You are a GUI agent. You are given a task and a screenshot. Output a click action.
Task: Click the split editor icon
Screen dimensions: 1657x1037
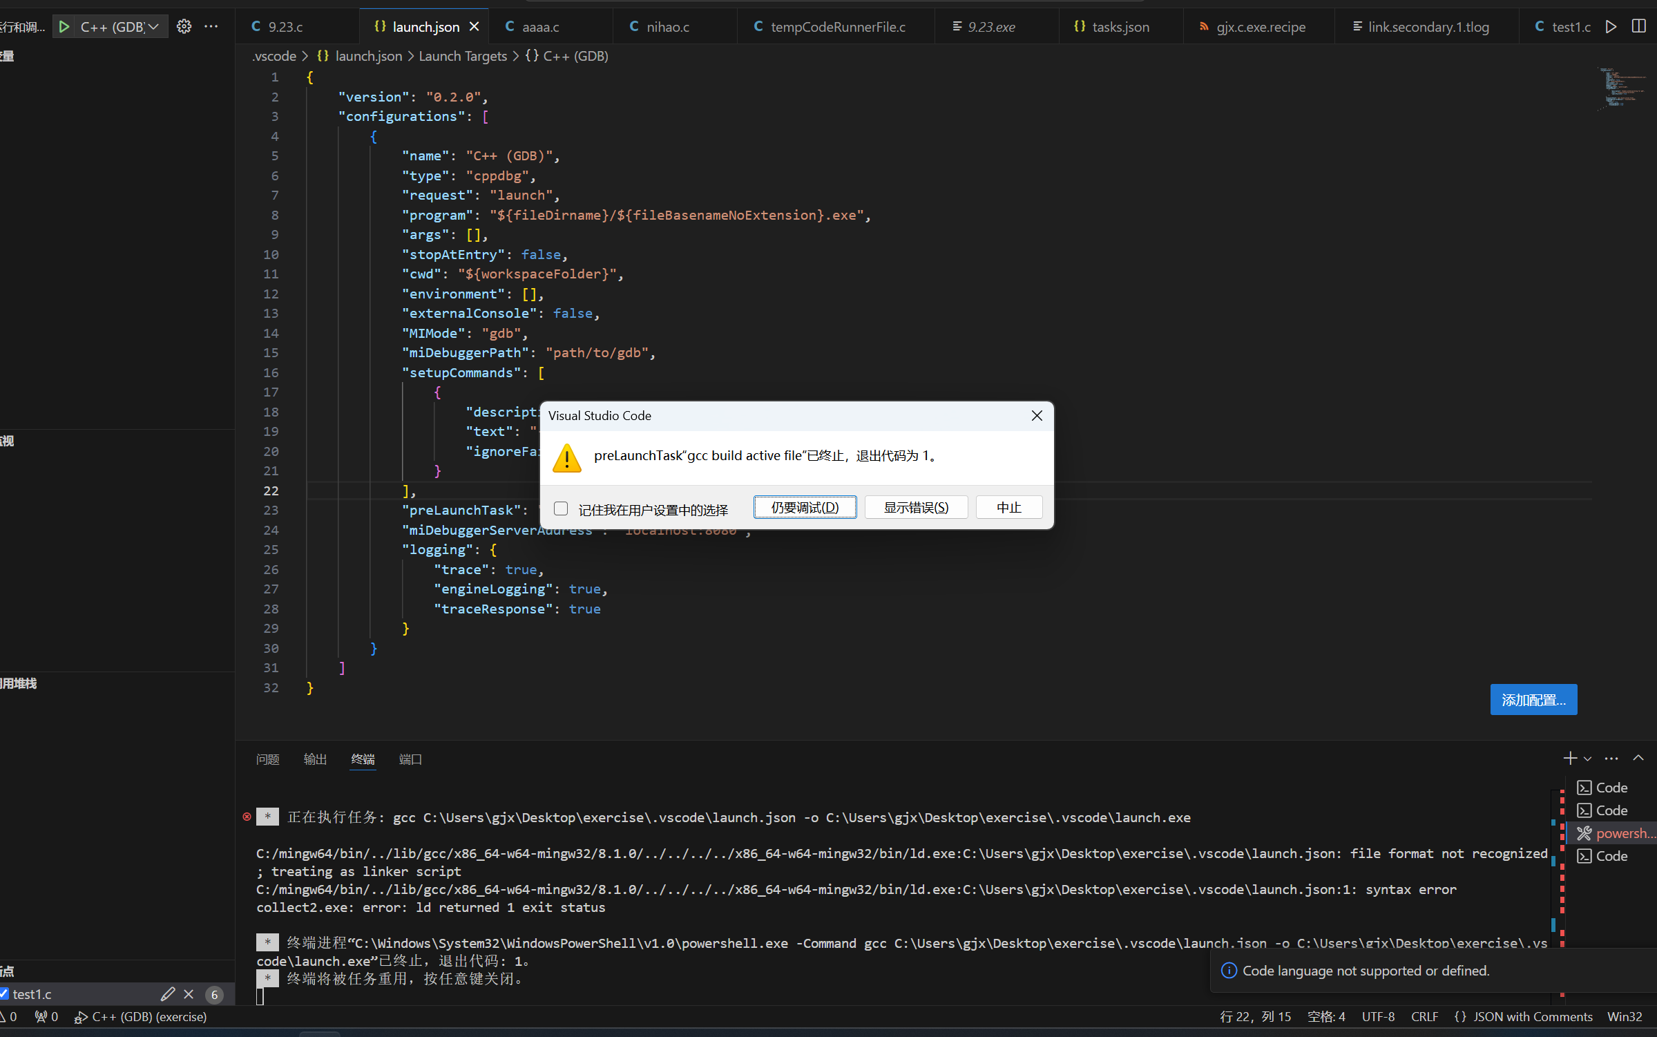pyautogui.click(x=1638, y=27)
